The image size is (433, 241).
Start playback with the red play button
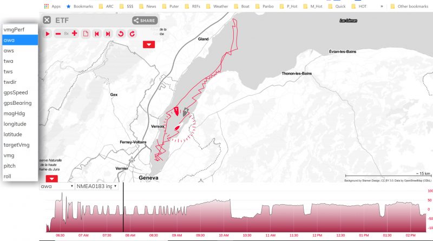coord(48,34)
